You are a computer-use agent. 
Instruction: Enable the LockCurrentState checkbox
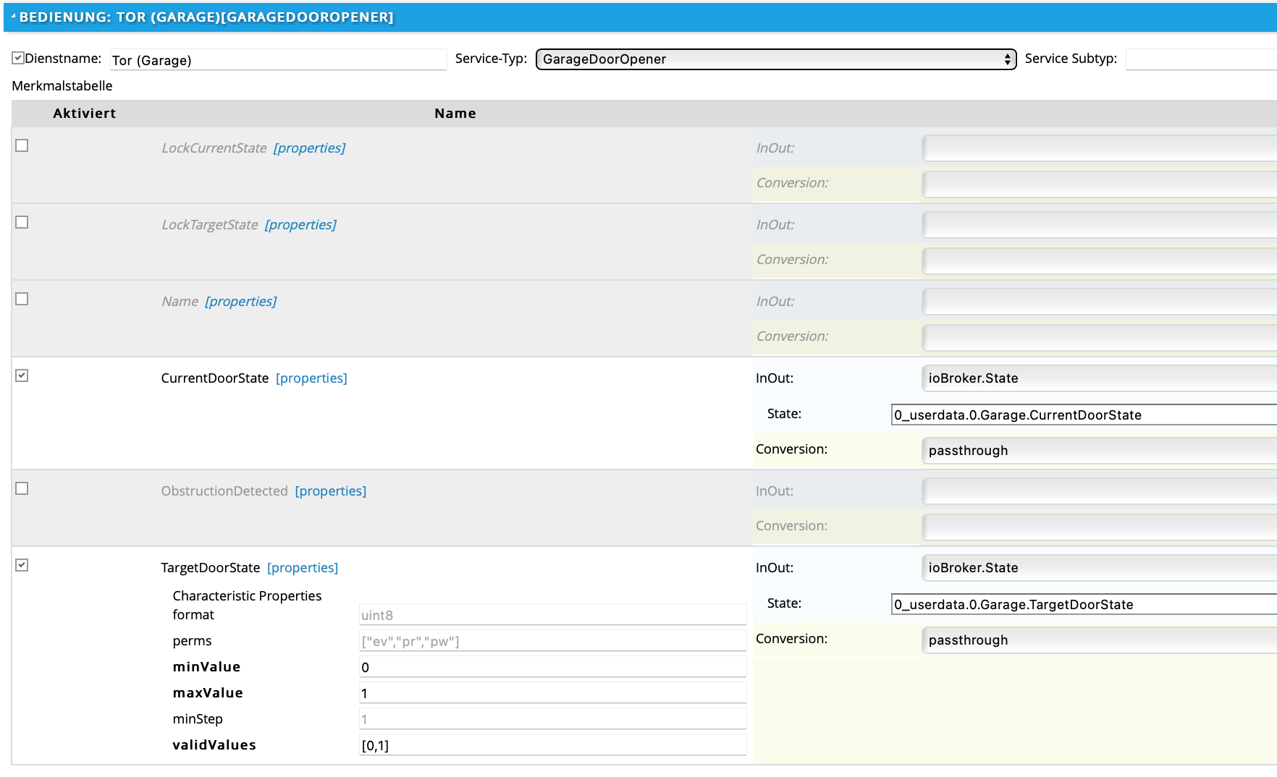(22, 145)
